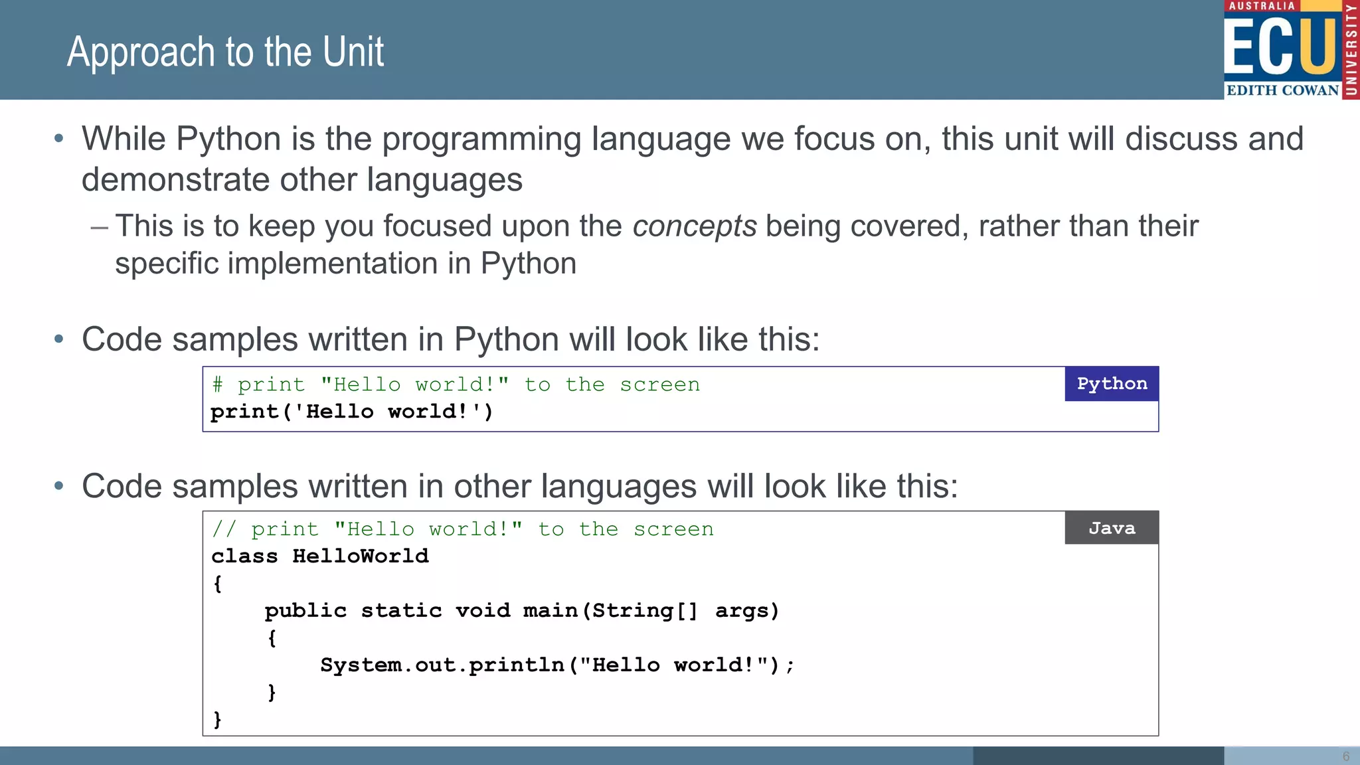1360x765 pixels.
Task: Click 'Code samples written in other languages' bullet
Action: pyautogui.click(x=519, y=486)
